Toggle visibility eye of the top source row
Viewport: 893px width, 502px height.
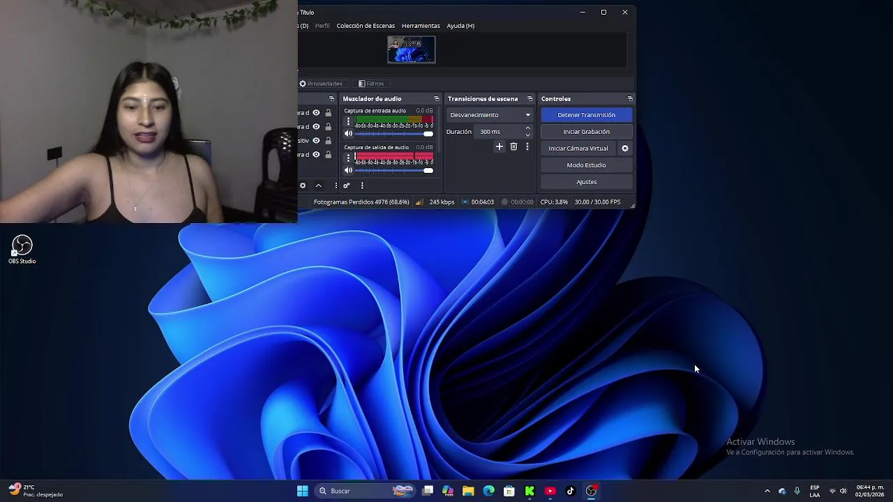316,113
